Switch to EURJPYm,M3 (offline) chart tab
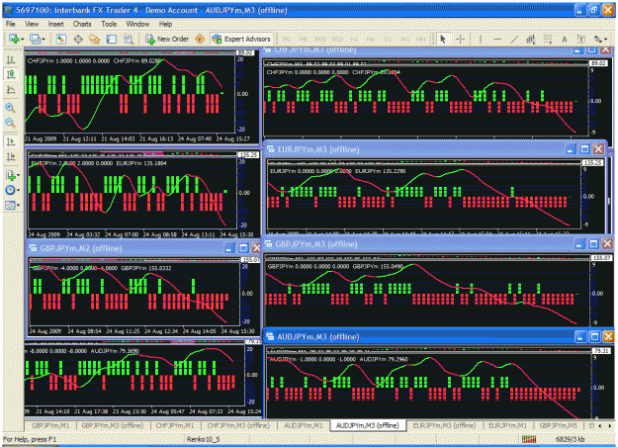 (444, 425)
